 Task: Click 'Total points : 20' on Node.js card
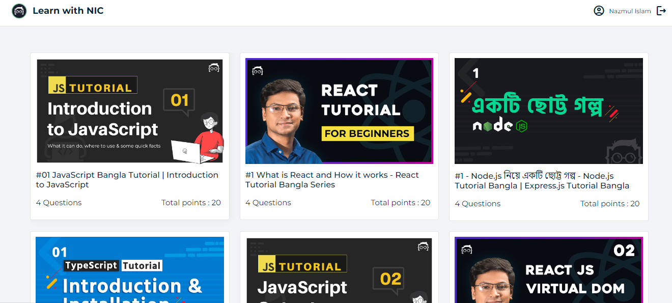pyautogui.click(x=610, y=204)
